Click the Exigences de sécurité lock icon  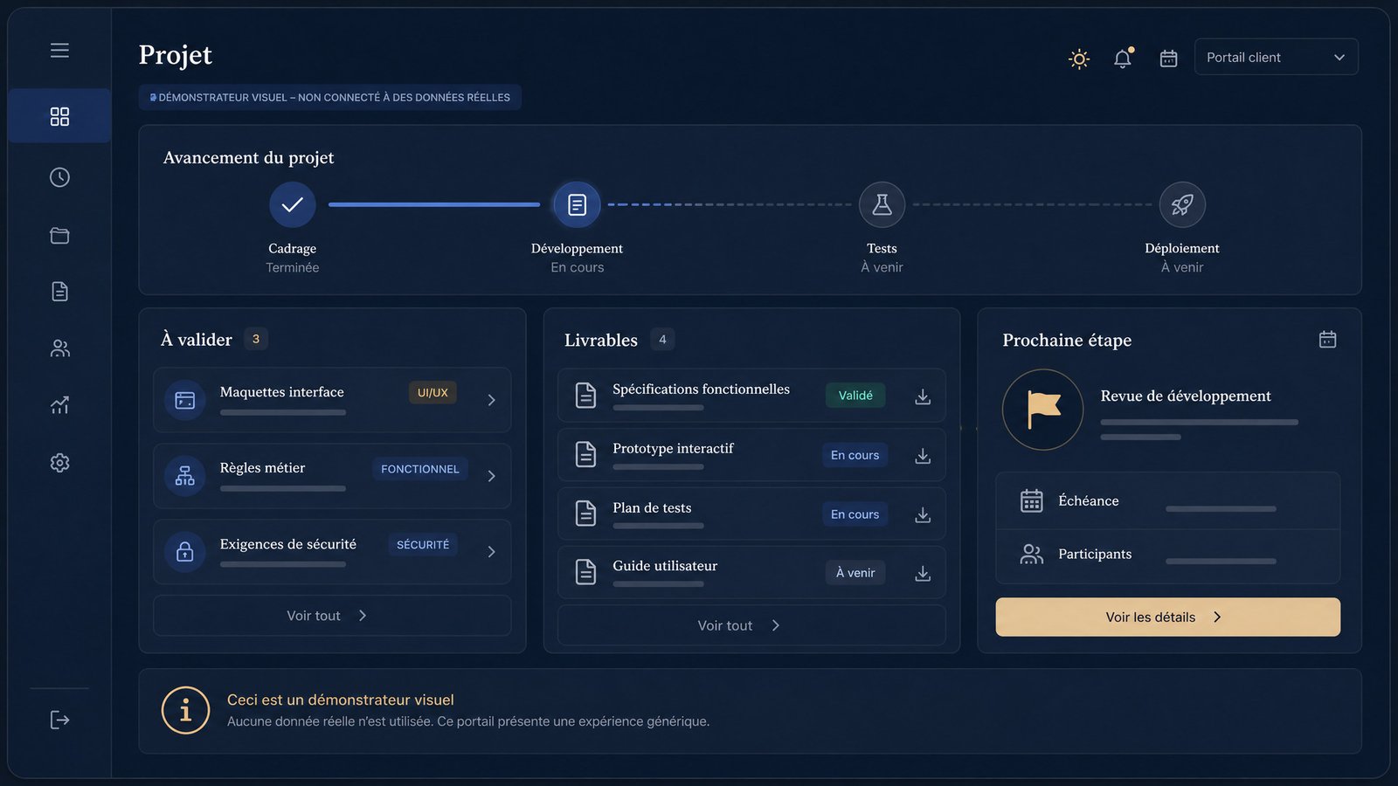pos(185,552)
